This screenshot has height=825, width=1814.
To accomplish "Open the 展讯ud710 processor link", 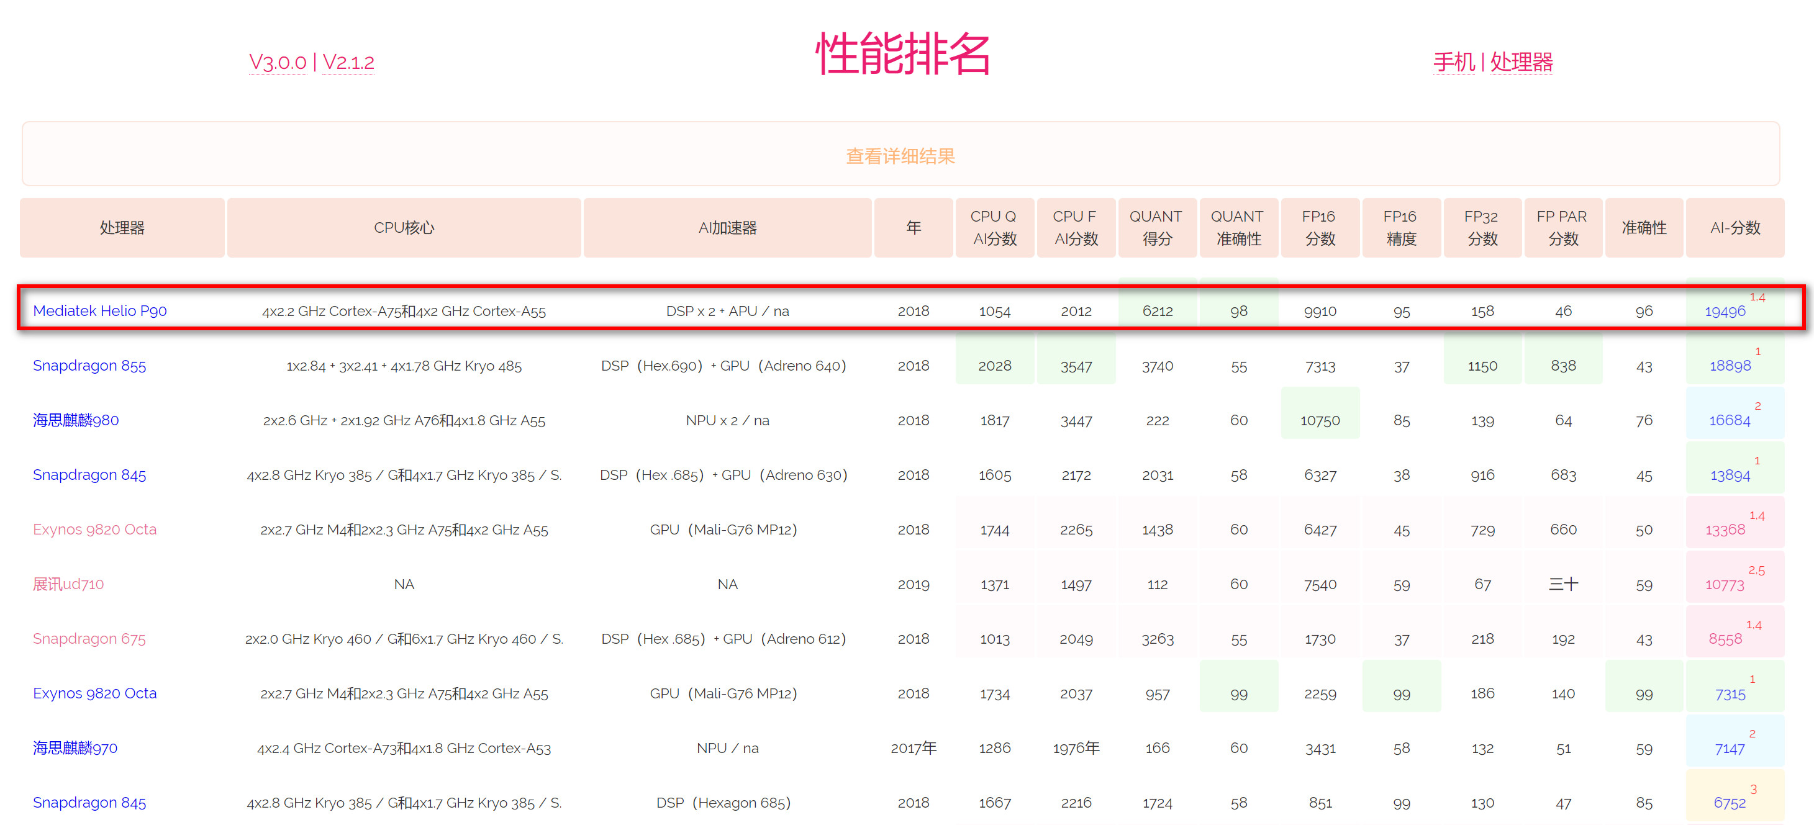I will [68, 584].
